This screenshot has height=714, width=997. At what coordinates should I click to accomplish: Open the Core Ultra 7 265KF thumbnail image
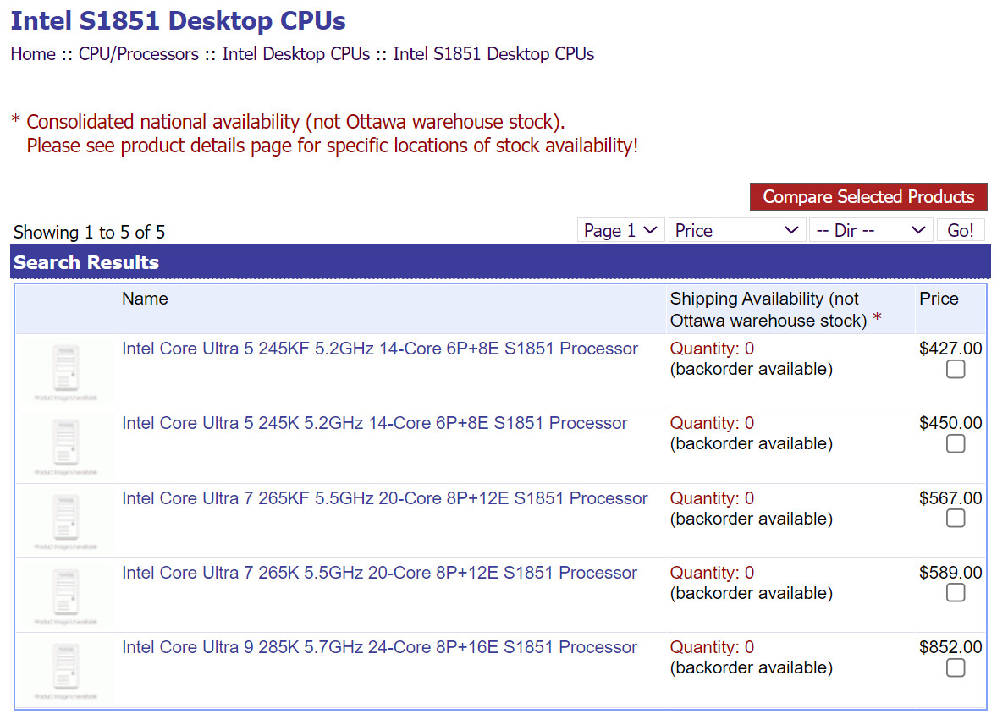tap(66, 520)
